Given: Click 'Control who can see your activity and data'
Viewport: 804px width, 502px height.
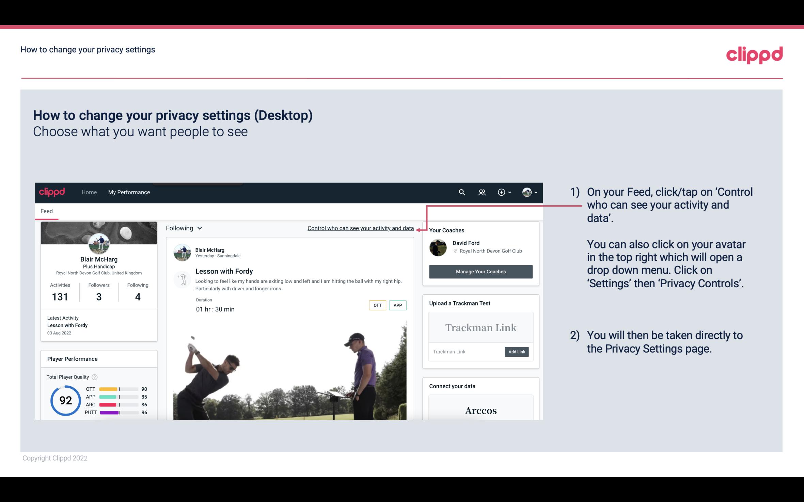Looking at the screenshot, I should click(x=360, y=228).
